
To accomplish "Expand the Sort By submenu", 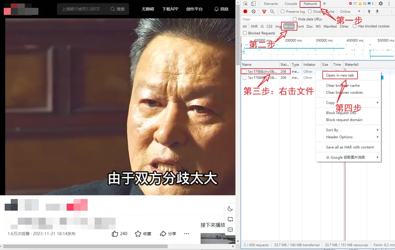I will (332, 130).
